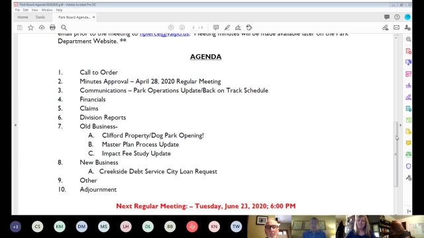
Task: Open the Create PDF tool in the right pane
Action: coord(408,51)
